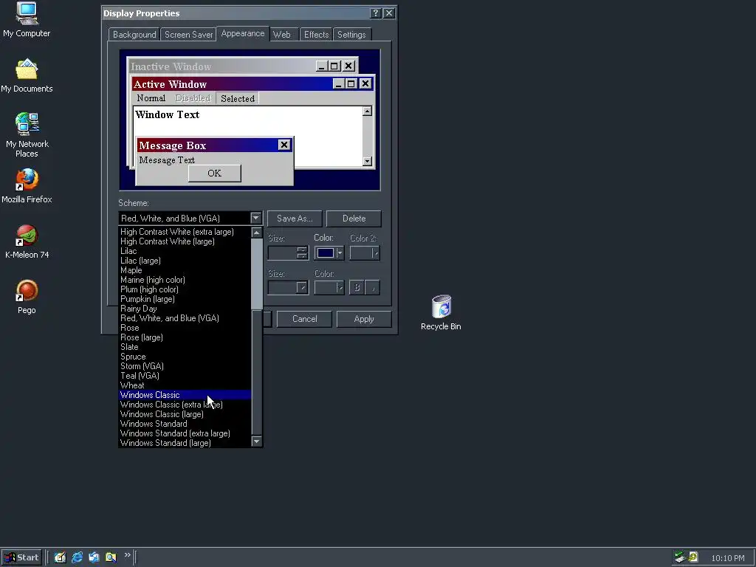Select the Teal (VGA) scheme
Viewport: 756px width, 567px height.
tap(185, 376)
